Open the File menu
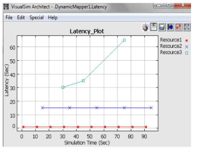 pos(9,17)
